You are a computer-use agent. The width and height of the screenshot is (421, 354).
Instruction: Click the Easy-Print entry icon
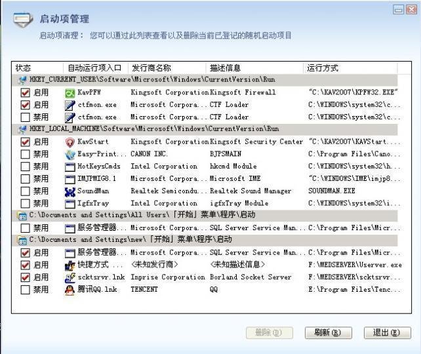pos(70,155)
